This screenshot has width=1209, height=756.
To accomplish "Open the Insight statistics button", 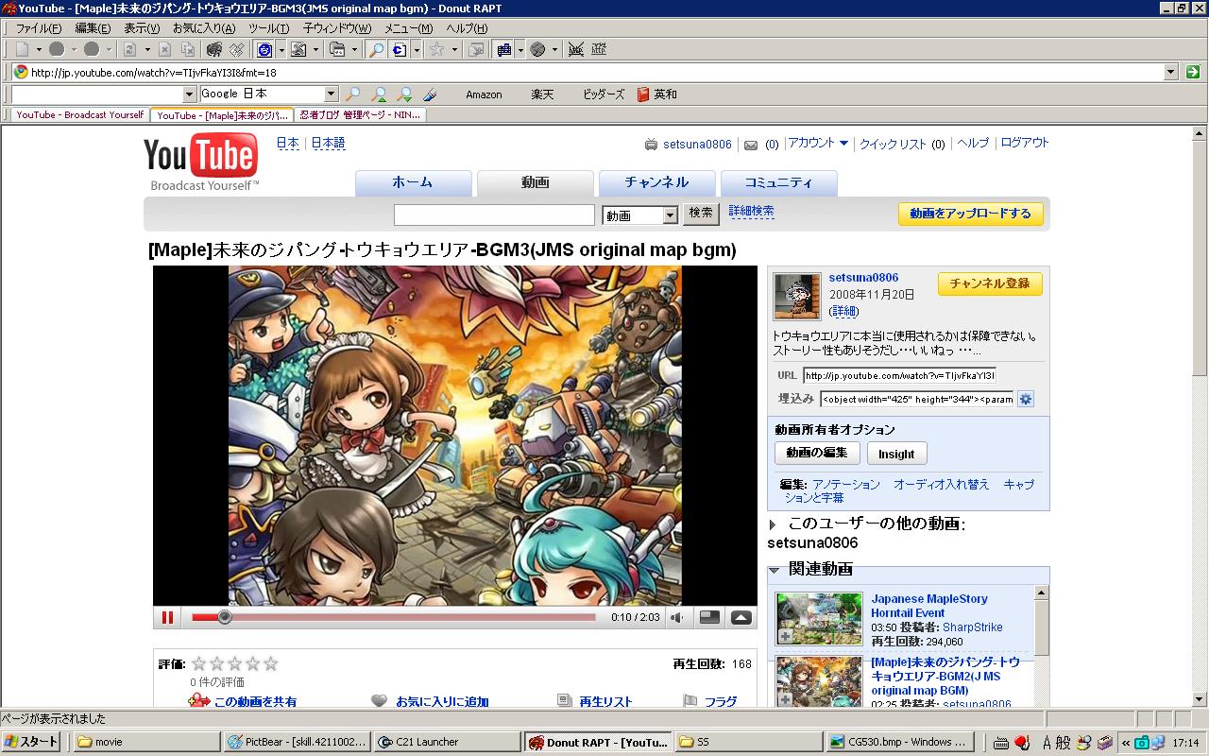I will pos(896,454).
